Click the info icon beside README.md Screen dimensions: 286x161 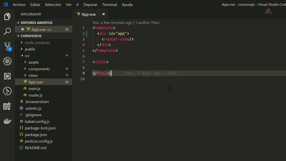pyautogui.click(x=21, y=148)
